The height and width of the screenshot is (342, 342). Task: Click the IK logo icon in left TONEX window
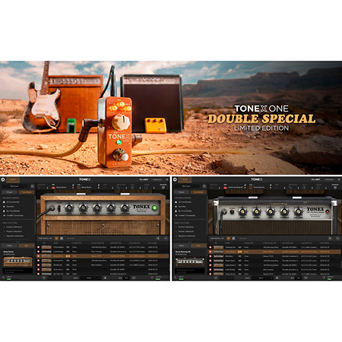3,179
